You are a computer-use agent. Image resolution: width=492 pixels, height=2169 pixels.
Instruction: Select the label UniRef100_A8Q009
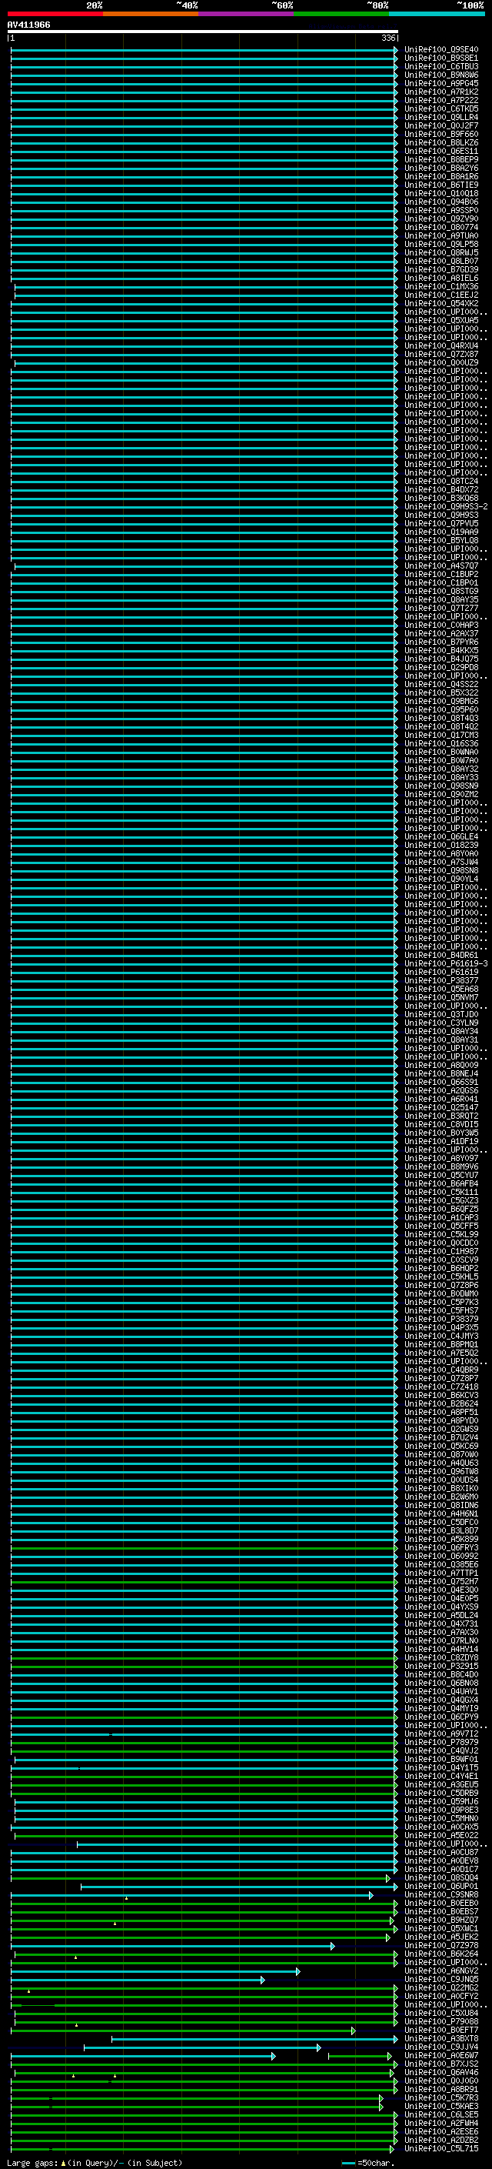click(440, 1065)
